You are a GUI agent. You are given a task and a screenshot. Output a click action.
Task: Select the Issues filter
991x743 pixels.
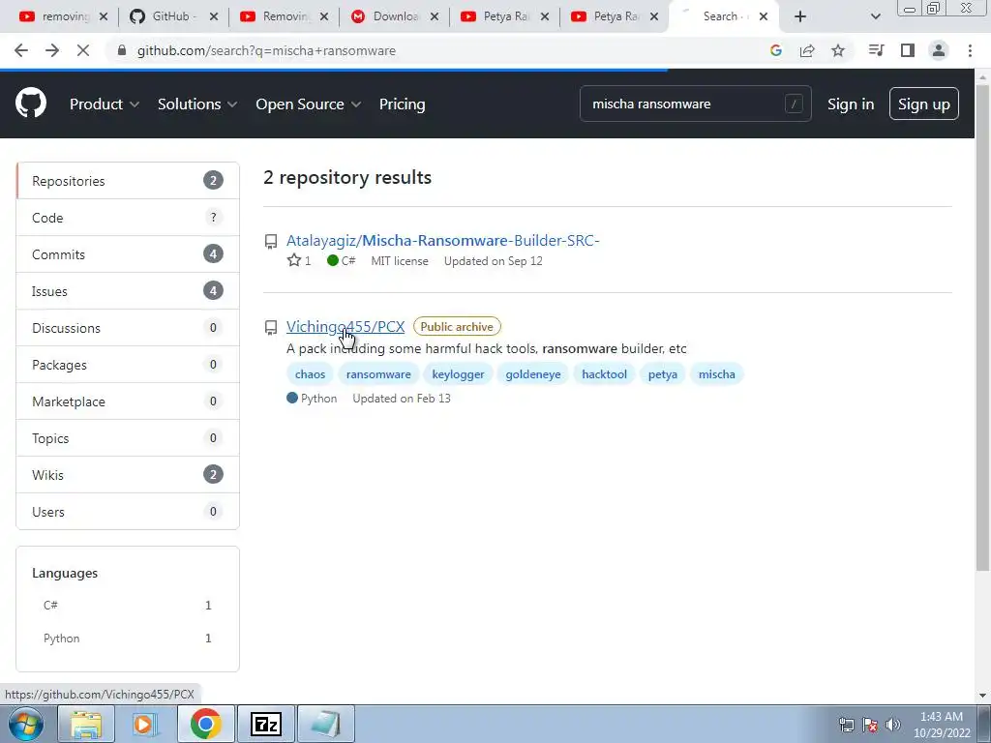tap(128, 291)
